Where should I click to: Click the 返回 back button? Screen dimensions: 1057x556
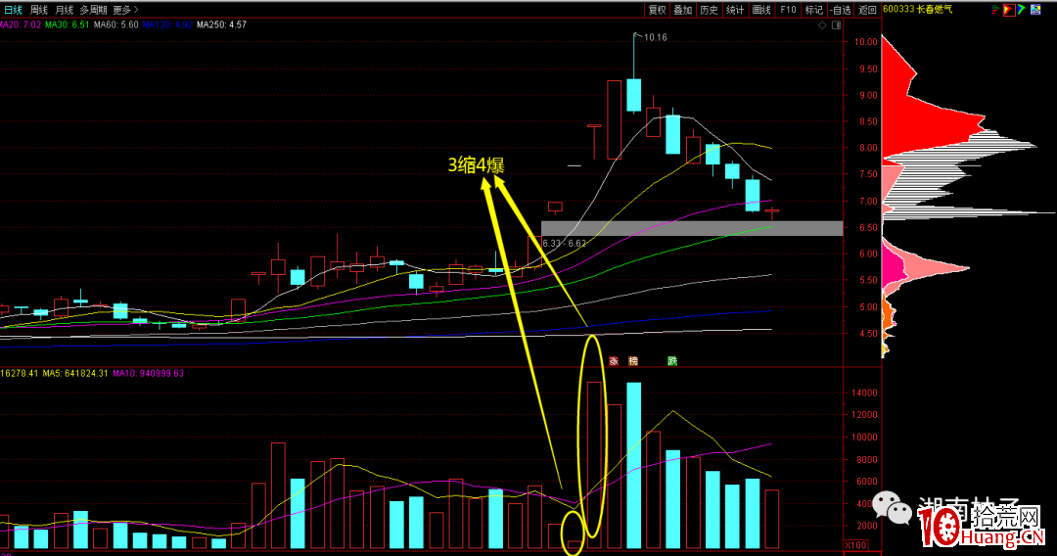coord(867,10)
